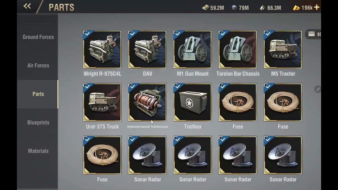Select the M1 Gun Mount part
Screen dimensions: 338x190
[x=193, y=50]
